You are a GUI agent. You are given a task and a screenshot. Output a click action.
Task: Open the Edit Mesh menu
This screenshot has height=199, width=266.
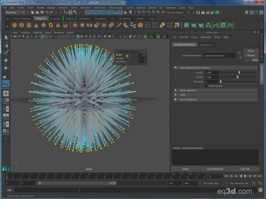click(85, 8)
